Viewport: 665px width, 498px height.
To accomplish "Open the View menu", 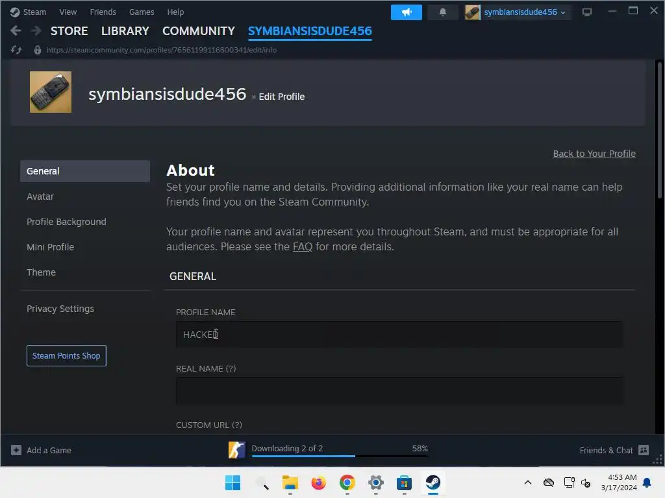I will click(68, 12).
